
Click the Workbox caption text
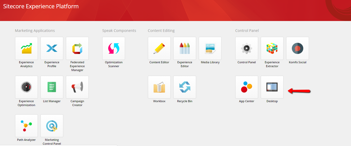pyautogui.click(x=159, y=101)
